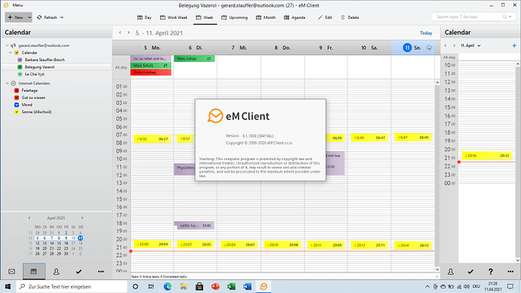Open the Contacts section icon

[x=56, y=272]
